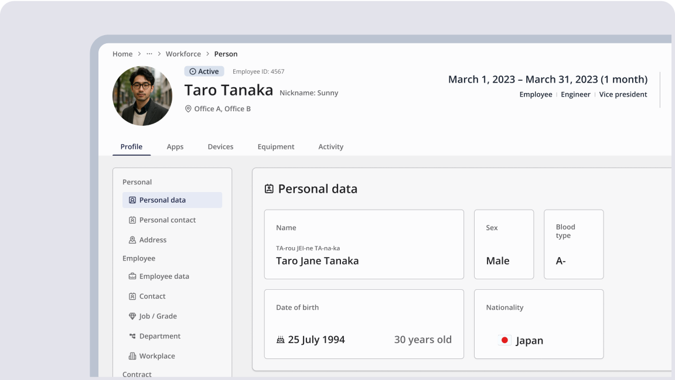
Task: Click the Personal data sidebar icon
Action: [132, 200]
